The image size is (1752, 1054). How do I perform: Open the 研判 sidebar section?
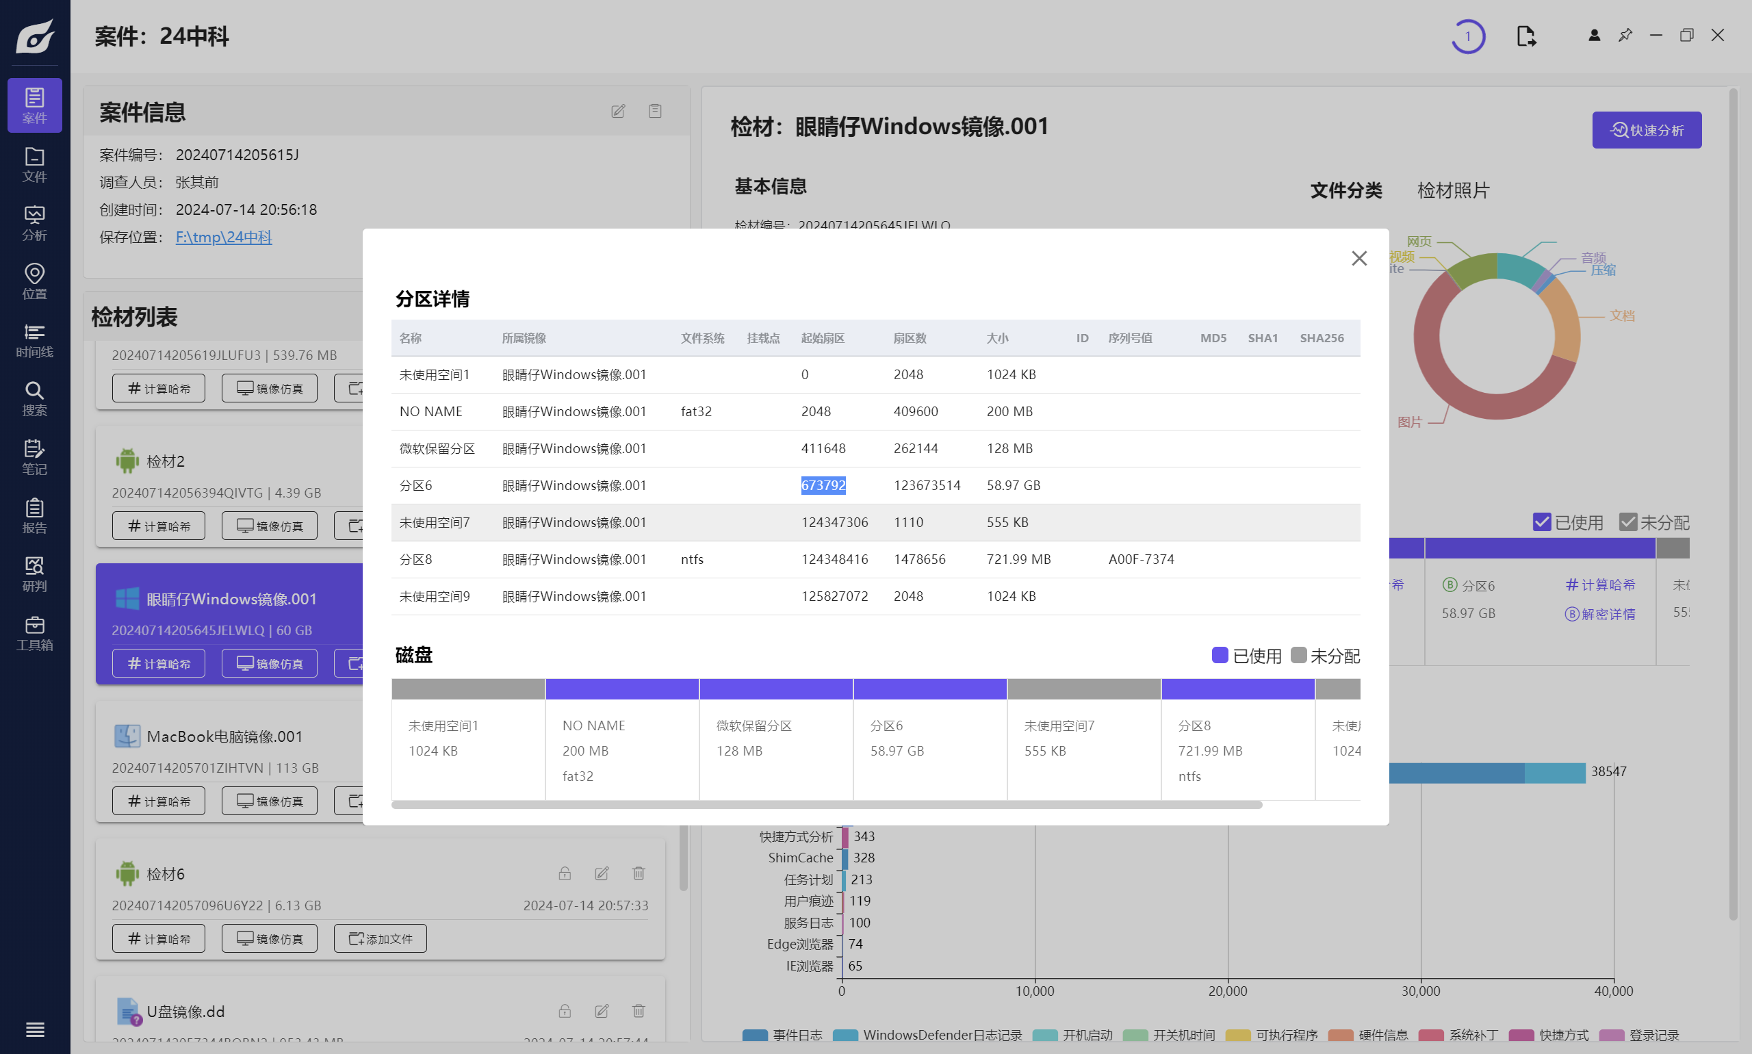(35, 575)
